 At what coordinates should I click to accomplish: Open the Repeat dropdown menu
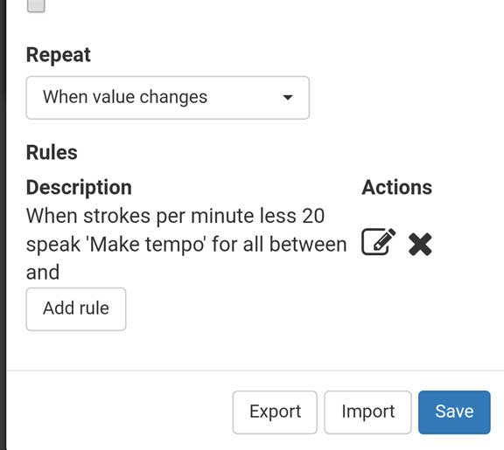pos(167,98)
